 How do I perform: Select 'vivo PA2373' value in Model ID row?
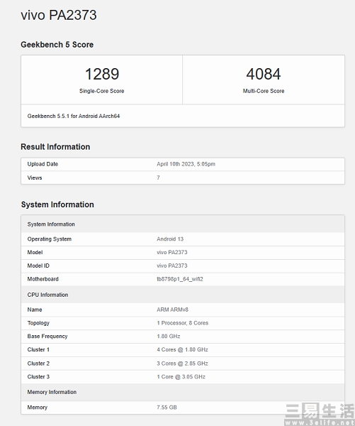[x=172, y=266]
